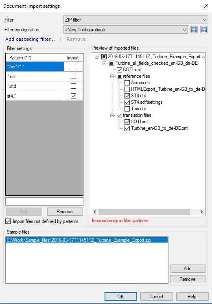Viewport: 212px width, 304px height.
Task: Select ST4.sdlftsettings in the preview tree
Action: [147, 102]
